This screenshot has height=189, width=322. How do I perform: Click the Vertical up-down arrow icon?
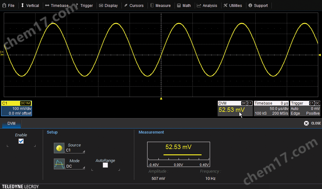click(23, 5)
